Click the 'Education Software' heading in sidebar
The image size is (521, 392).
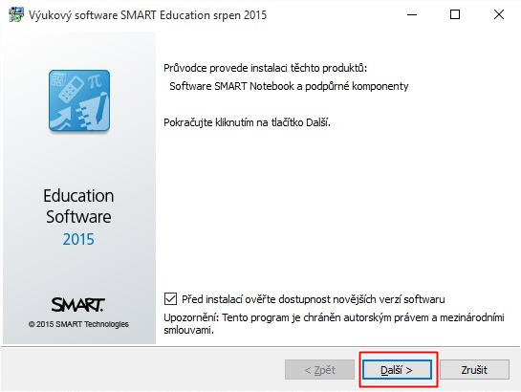(78, 207)
